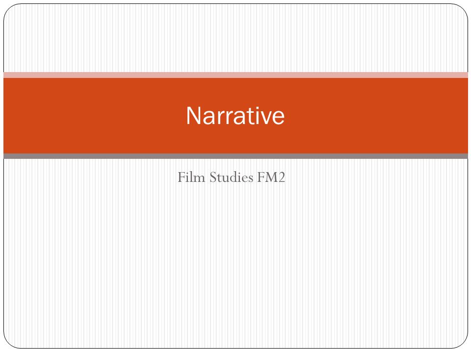Click the capital "F" in Film

click(182, 177)
